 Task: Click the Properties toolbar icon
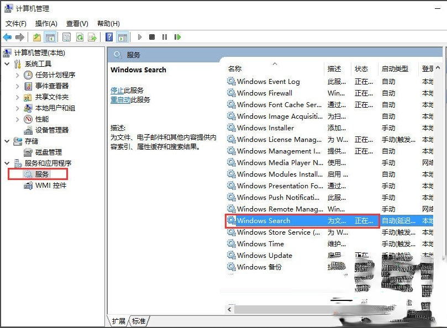pyautogui.click(x=66, y=37)
